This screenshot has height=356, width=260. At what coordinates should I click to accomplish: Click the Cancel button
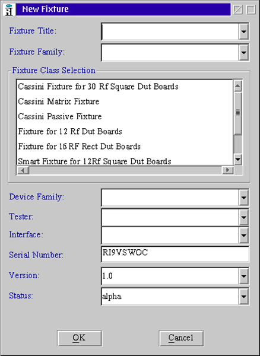tap(181, 338)
